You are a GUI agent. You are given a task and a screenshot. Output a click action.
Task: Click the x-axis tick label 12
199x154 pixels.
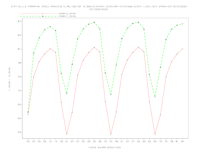tap(50, 141)
